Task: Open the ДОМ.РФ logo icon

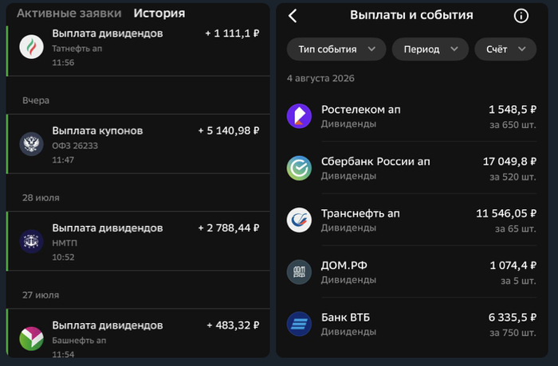Action: pyautogui.click(x=299, y=272)
